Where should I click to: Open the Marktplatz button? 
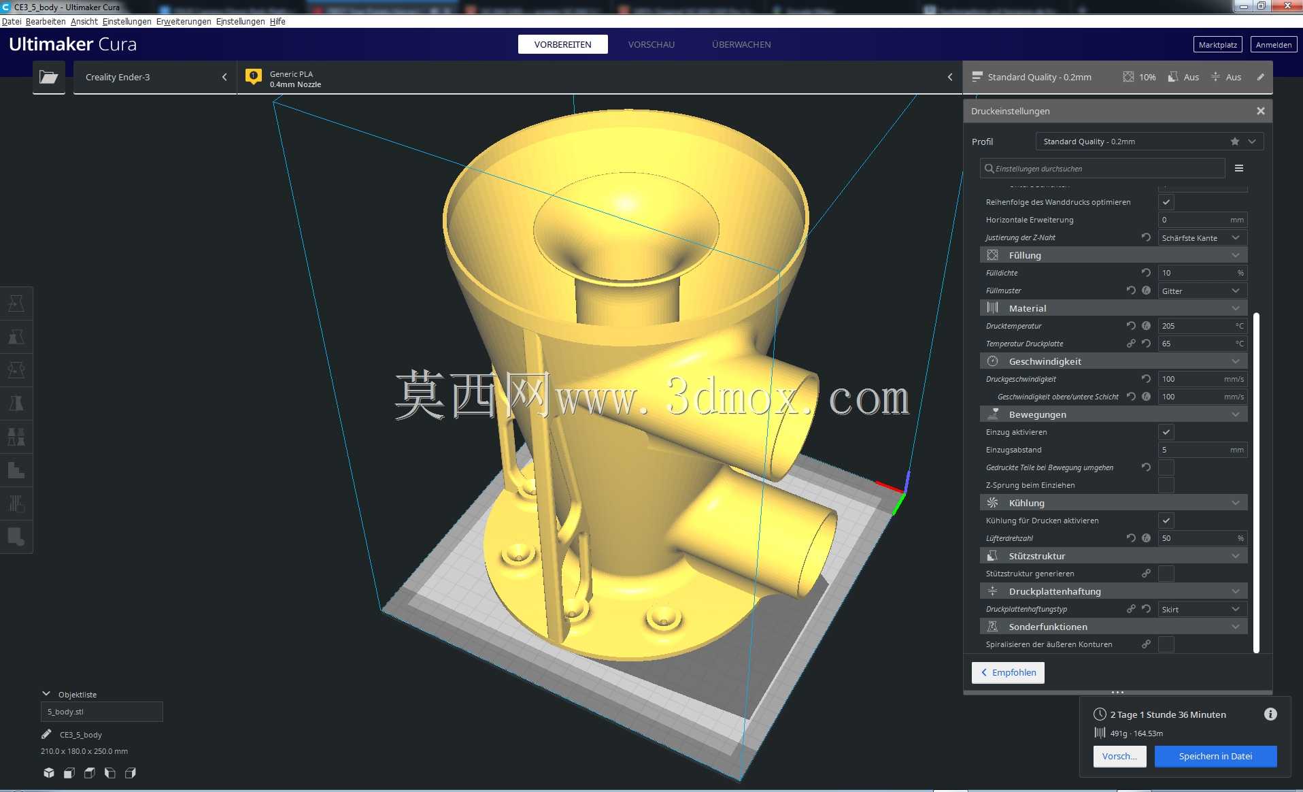tap(1217, 45)
